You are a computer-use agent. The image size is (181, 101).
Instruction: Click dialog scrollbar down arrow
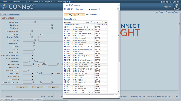[x=119, y=92]
